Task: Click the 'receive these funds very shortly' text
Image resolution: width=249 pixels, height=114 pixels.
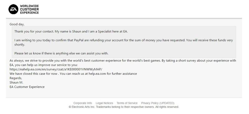Action: tap(124, 42)
